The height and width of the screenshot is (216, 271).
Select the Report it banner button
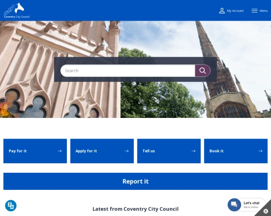click(x=135, y=181)
